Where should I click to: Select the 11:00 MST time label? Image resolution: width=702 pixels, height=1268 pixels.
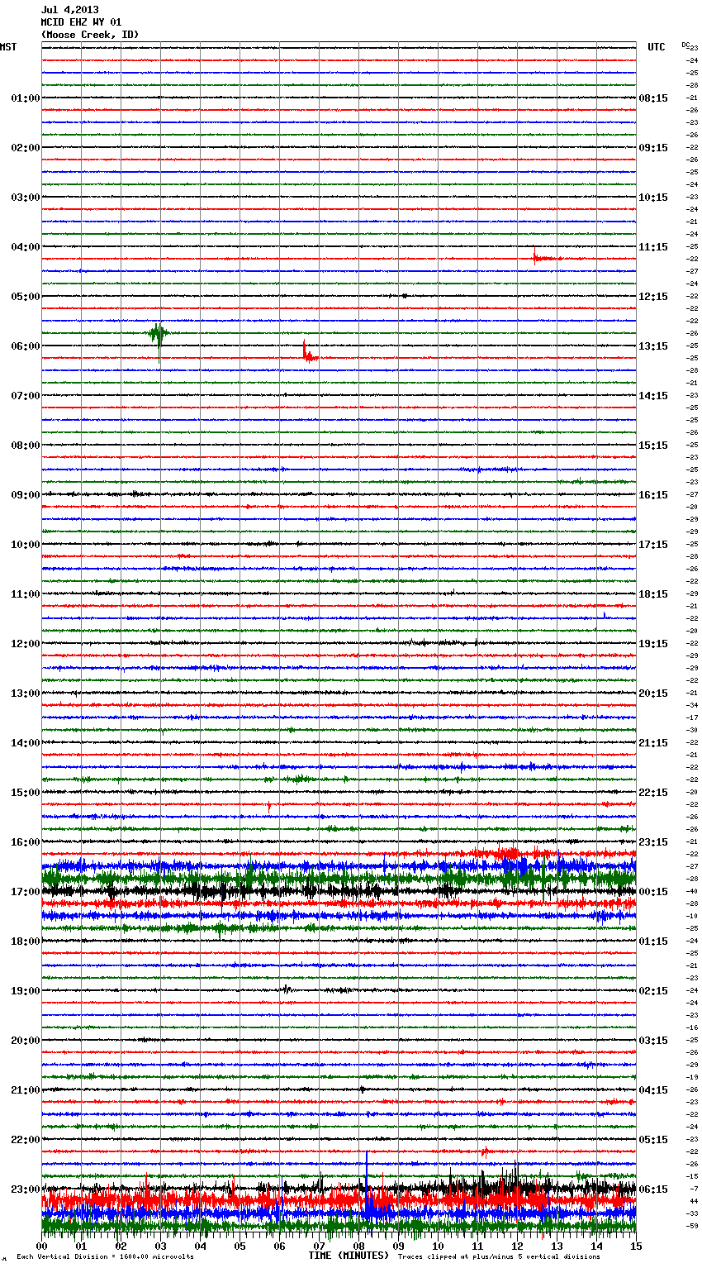[26, 593]
